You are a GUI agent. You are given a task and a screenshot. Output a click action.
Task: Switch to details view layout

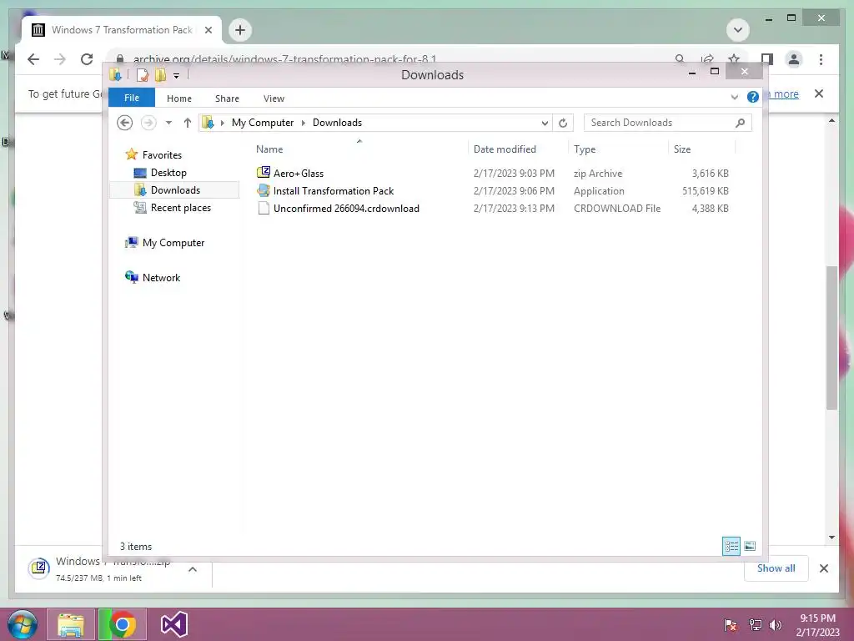(x=731, y=546)
